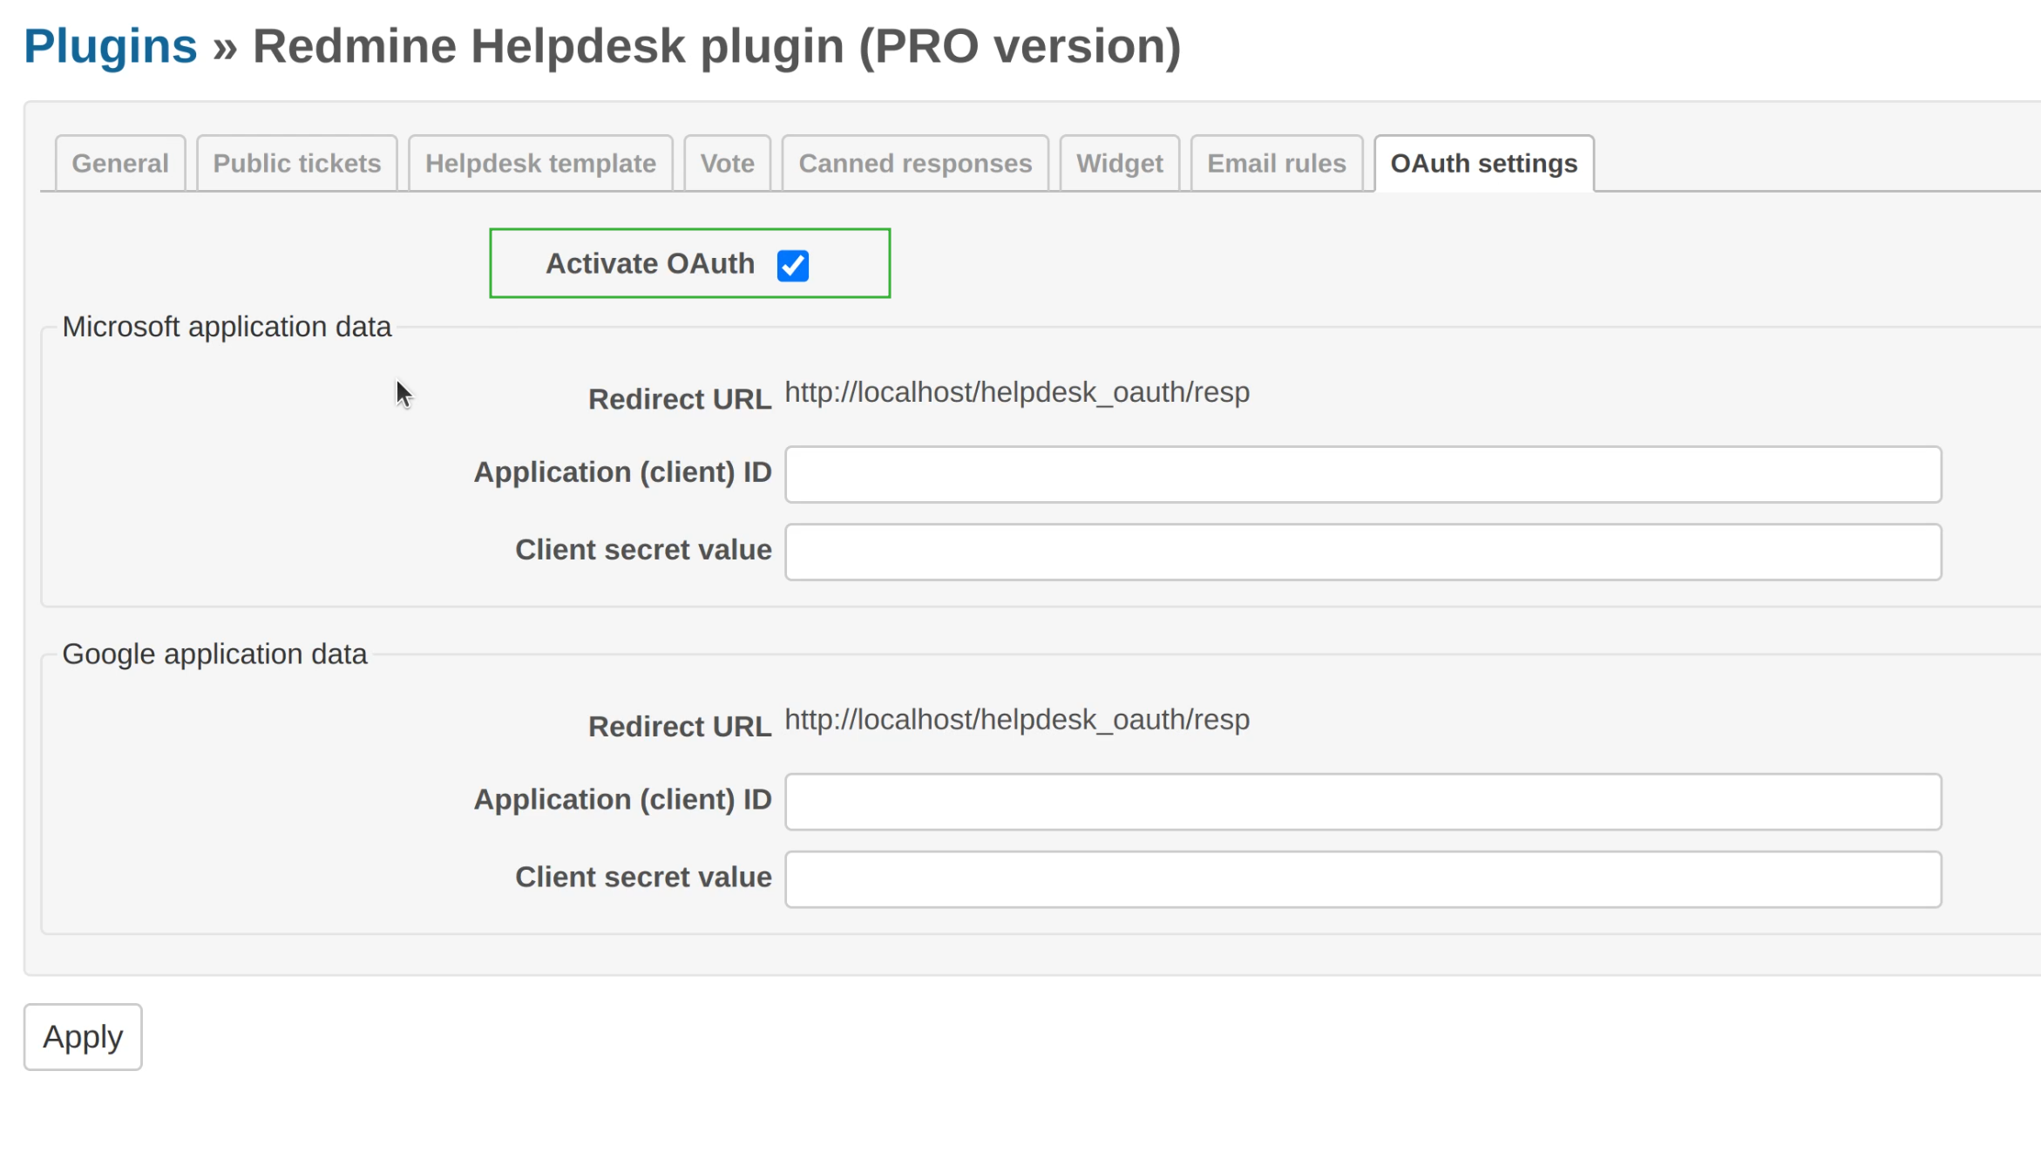2041x1173 pixels.
Task: Click the Microsoft Application (client) ID field
Action: coord(1362,474)
